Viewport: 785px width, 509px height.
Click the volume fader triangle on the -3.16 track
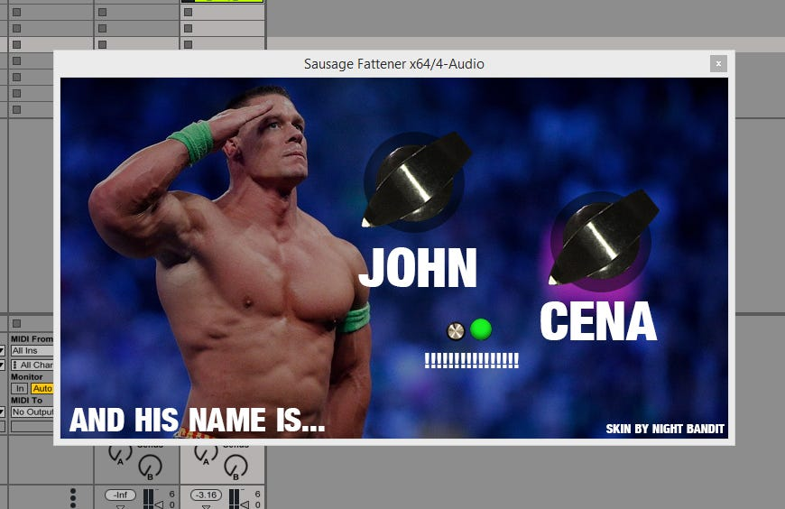tap(245, 504)
